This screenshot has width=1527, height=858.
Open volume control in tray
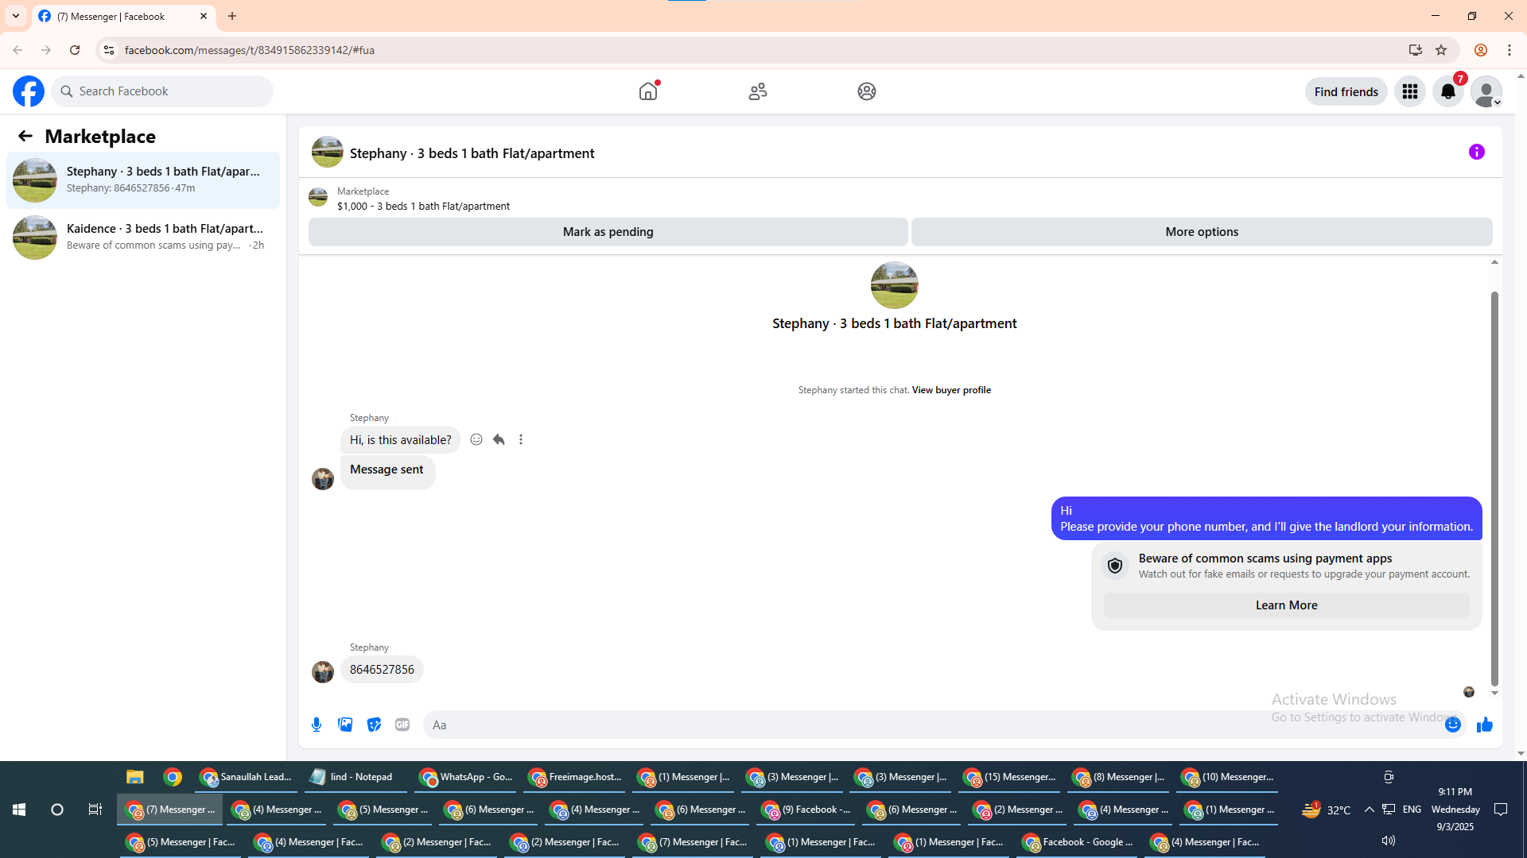(1389, 841)
